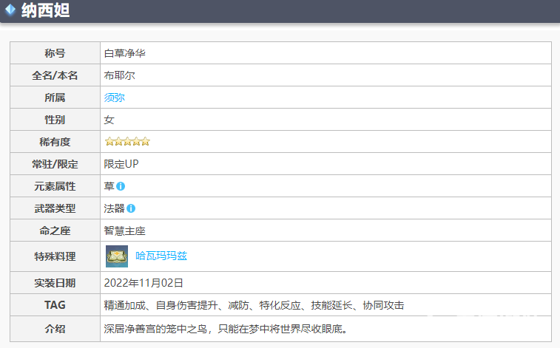Select the release date 2022年11月02日
The height and width of the screenshot is (348, 560).
pos(144,283)
